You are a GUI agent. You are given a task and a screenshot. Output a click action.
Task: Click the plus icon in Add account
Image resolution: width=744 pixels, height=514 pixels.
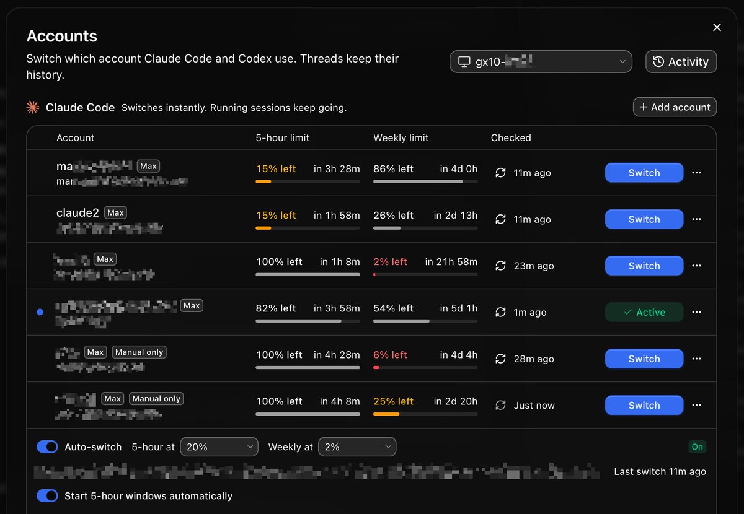coord(644,107)
